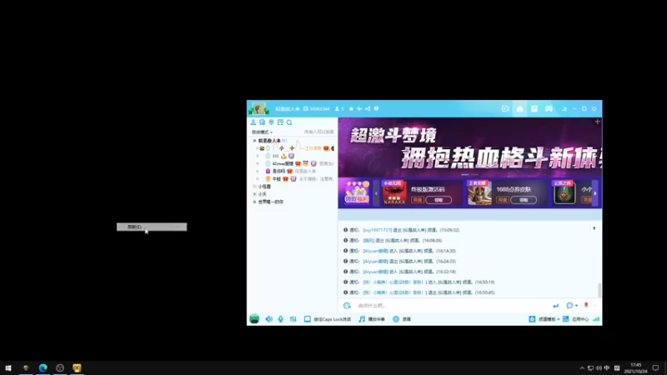Click the user name link at 15:09:32
This screenshot has height=375, width=667.
pos(377,230)
